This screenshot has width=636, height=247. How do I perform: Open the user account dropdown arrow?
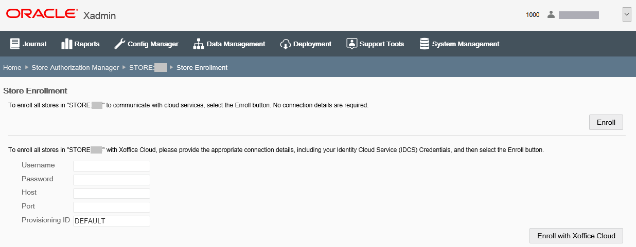tap(627, 14)
